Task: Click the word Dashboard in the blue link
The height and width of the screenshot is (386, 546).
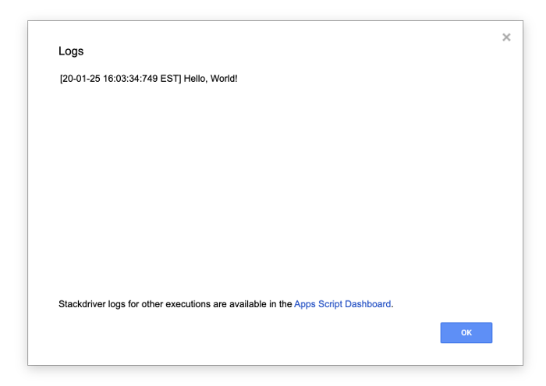Action: (x=367, y=304)
